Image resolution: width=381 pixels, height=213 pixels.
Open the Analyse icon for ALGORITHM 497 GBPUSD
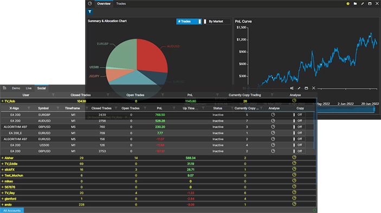coord(273,127)
